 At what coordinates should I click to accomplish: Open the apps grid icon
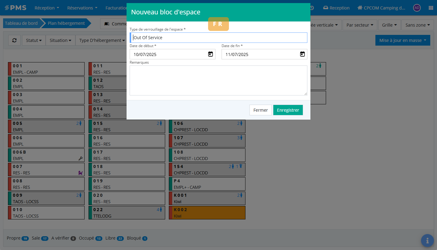click(430, 8)
